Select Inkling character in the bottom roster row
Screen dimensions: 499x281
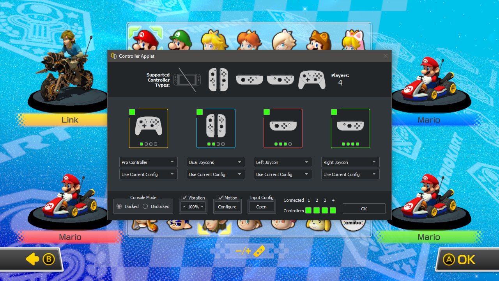coord(180,225)
